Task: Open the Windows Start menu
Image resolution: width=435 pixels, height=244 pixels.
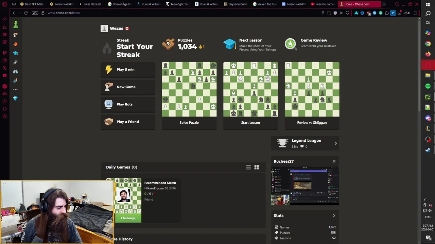Action: [428, 4]
